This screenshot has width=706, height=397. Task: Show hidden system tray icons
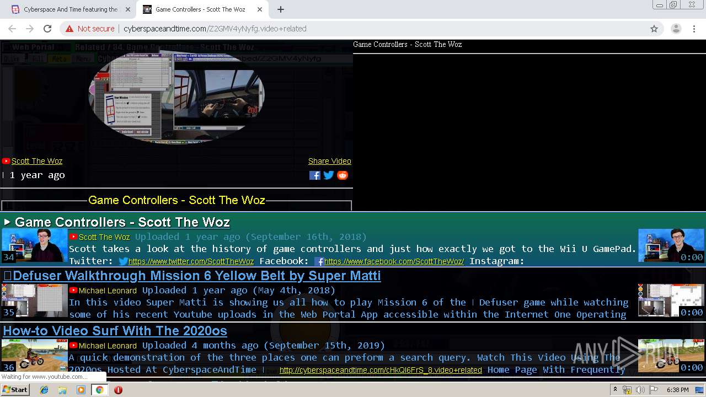point(615,390)
